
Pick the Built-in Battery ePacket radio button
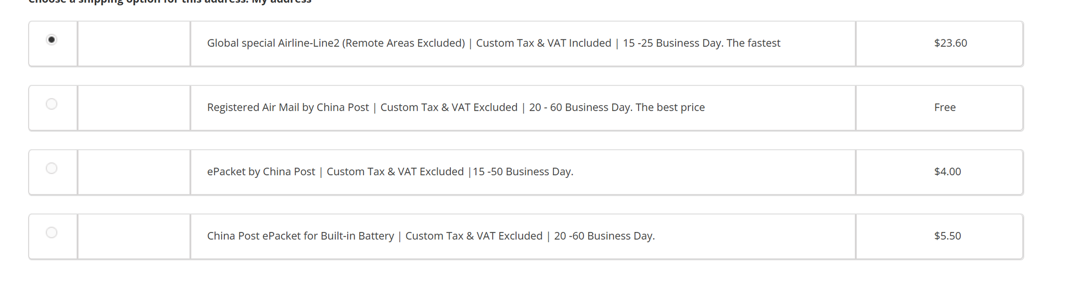[52, 233]
